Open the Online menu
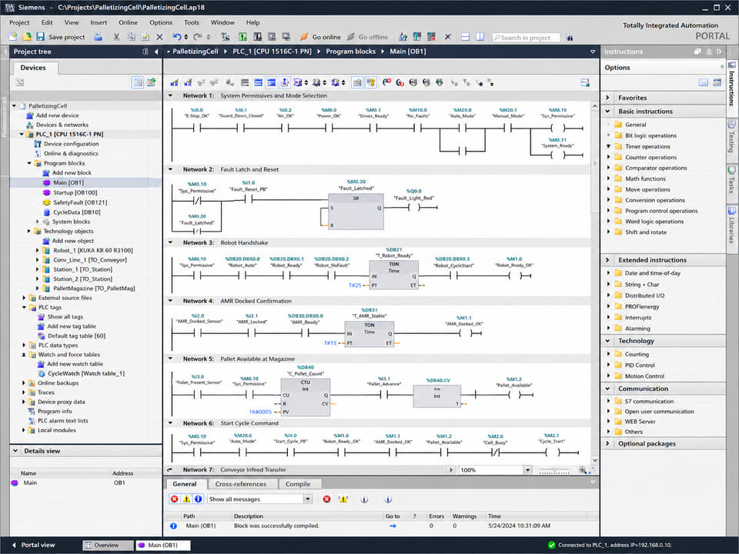This screenshot has width=739, height=554. pos(129,22)
